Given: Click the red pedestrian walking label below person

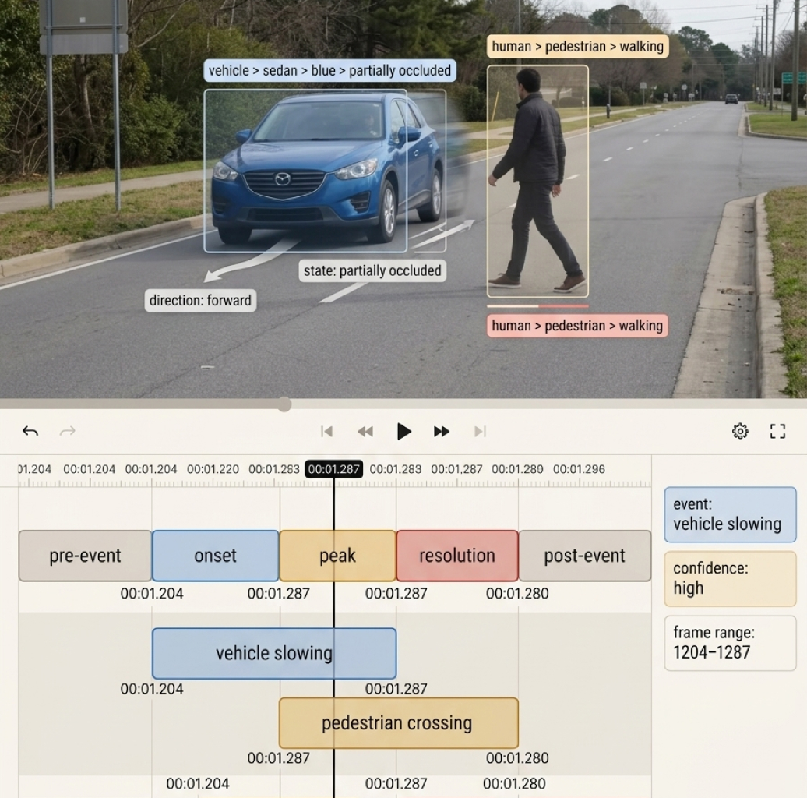Looking at the screenshot, I should 577,326.
